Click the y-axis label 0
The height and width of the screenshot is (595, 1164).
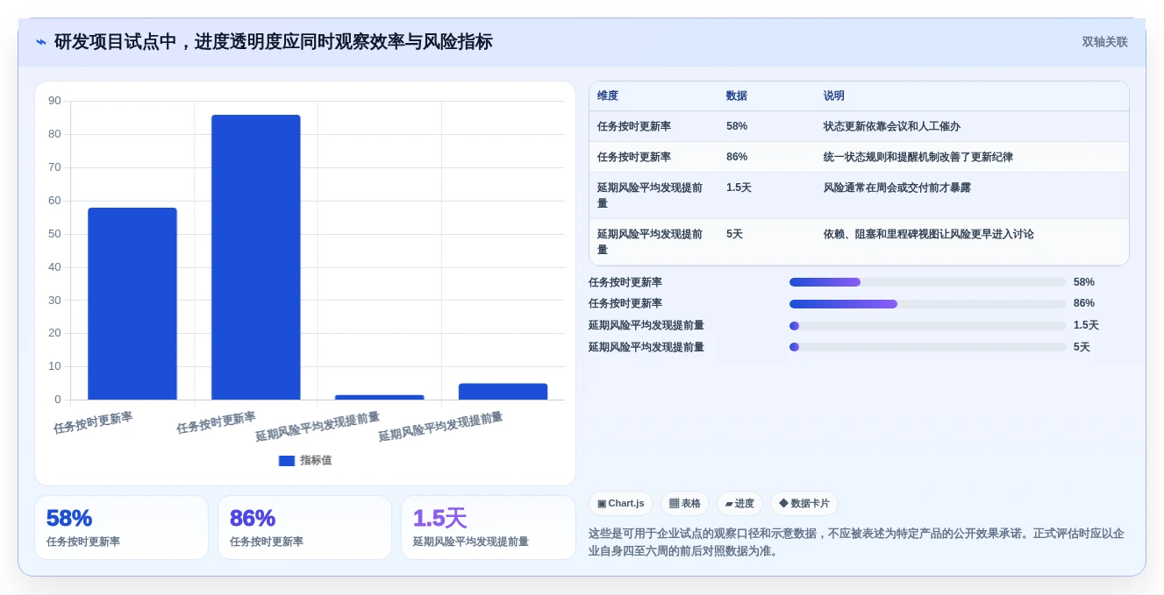pyautogui.click(x=58, y=400)
